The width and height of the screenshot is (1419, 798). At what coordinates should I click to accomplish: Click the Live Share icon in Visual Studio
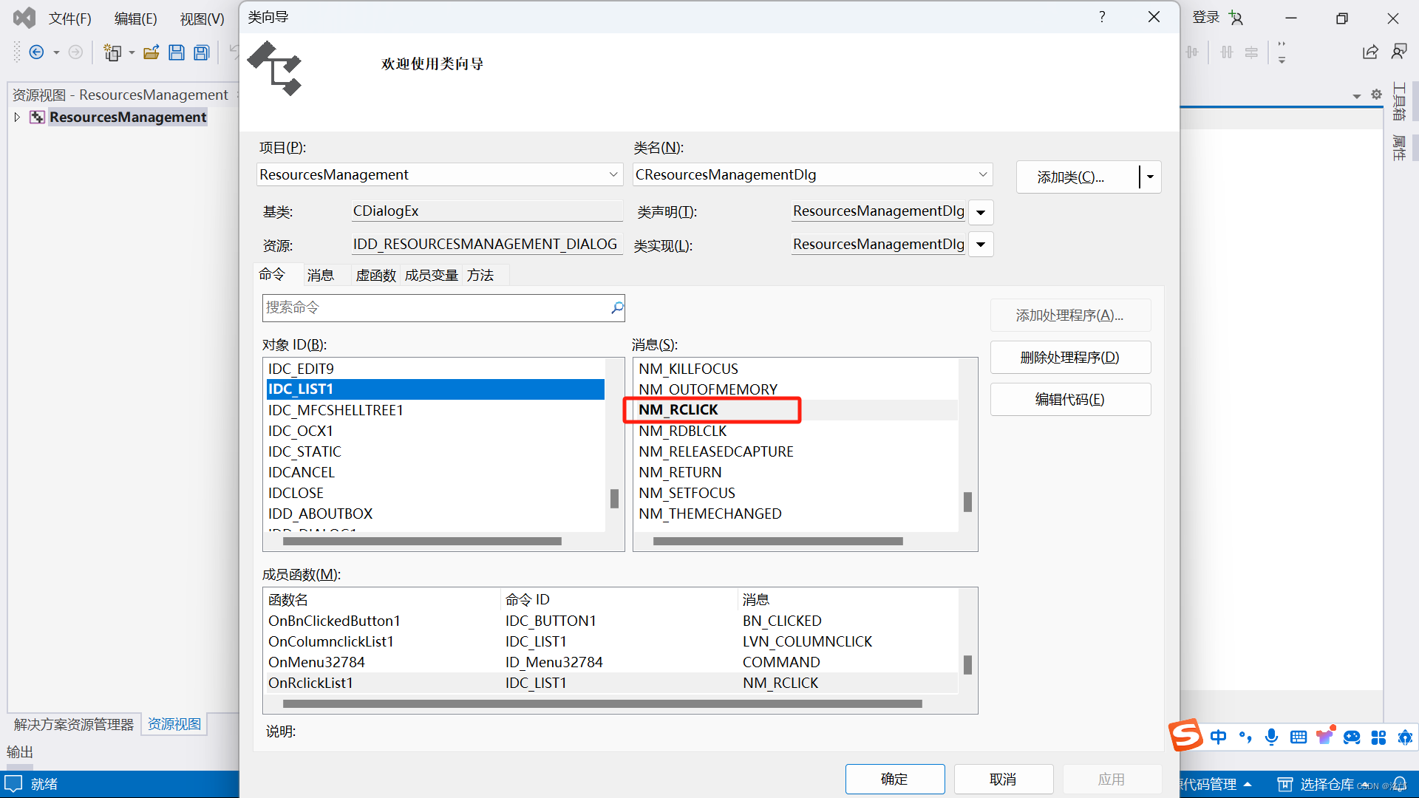(1369, 52)
